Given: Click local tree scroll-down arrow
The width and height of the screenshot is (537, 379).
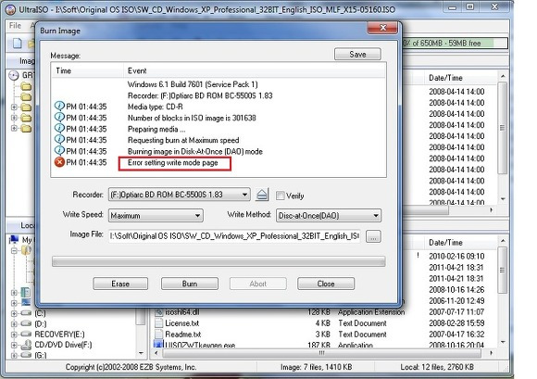Looking at the screenshot, I should point(141,353).
